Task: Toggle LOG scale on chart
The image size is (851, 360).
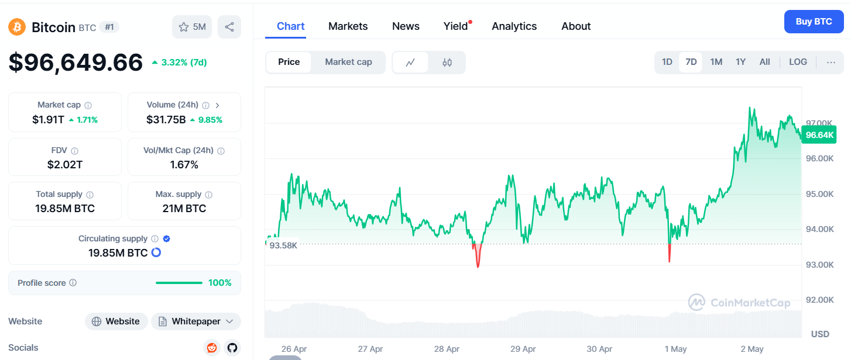Action: pyautogui.click(x=798, y=62)
